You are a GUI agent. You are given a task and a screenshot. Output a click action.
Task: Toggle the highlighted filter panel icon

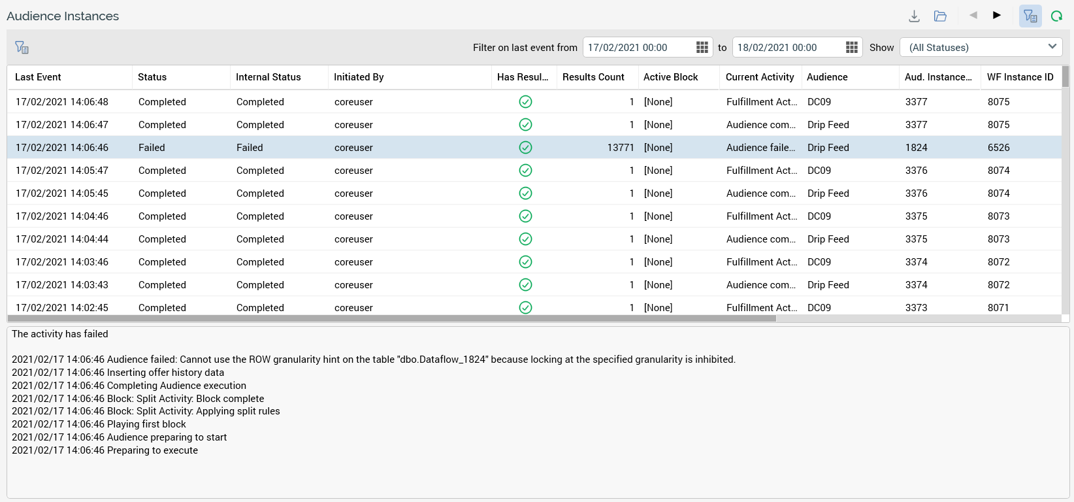tap(1030, 16)
